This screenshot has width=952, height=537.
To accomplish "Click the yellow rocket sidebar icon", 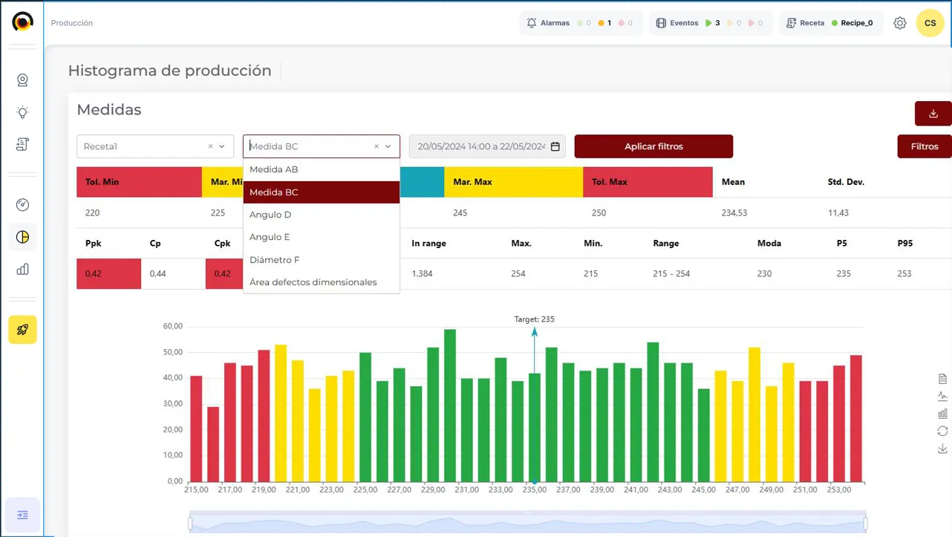I will point(22,330).
